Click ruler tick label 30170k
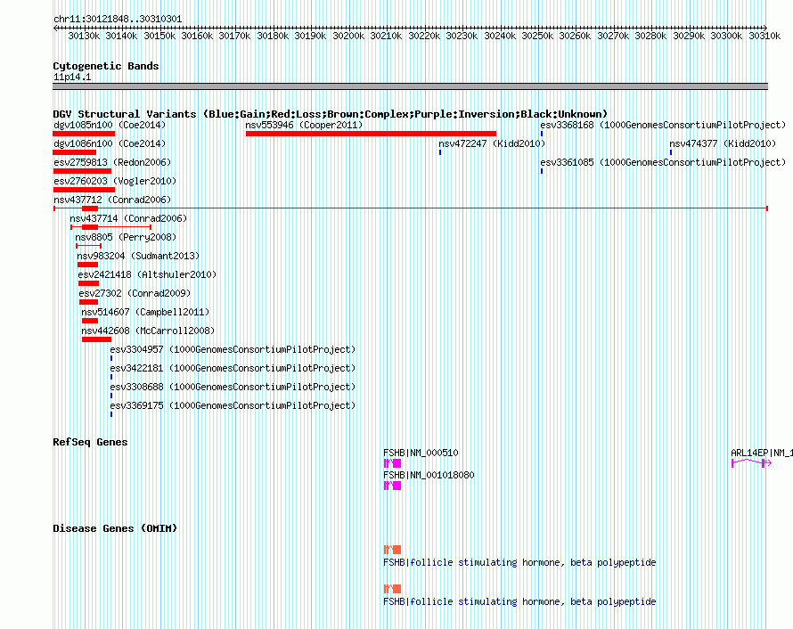Screen dimensions: 793x629 pyautogui.click(x=234, y=36)
